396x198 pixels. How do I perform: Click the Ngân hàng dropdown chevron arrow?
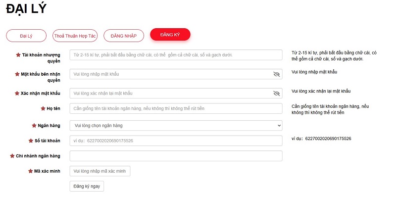(x=279, y=126)
